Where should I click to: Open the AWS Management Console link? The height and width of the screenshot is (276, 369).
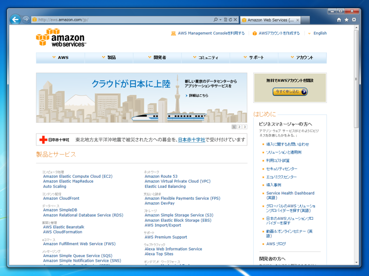point(211,33)
